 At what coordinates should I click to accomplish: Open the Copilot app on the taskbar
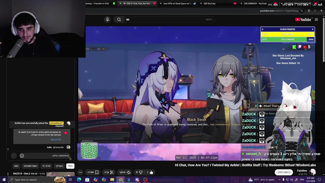(x=95, y=180)
